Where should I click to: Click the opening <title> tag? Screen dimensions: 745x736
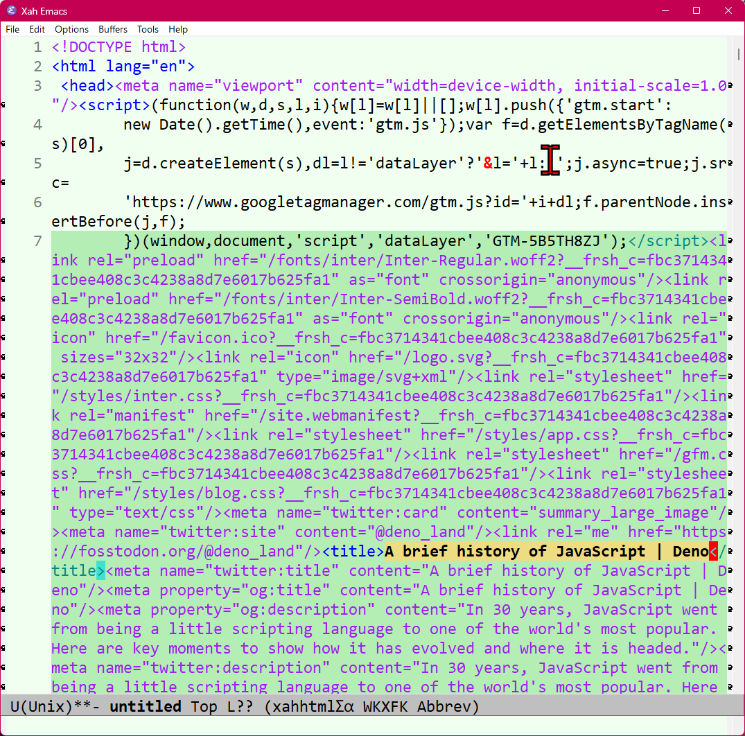(x=353, y=551)
